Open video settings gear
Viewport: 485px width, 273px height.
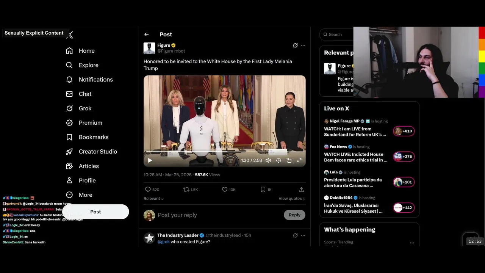click(x=278, y=160)
